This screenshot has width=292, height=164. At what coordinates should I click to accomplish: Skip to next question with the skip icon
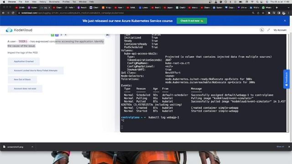tap(108, 35)
